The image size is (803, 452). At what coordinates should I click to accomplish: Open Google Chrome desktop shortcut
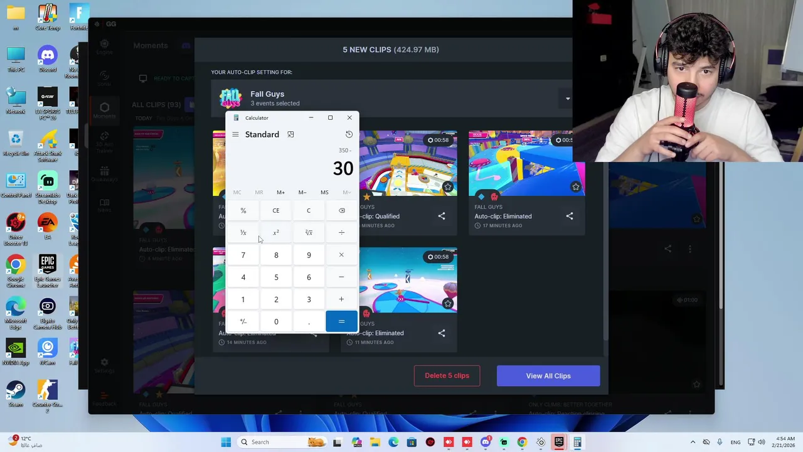(16, 271)
